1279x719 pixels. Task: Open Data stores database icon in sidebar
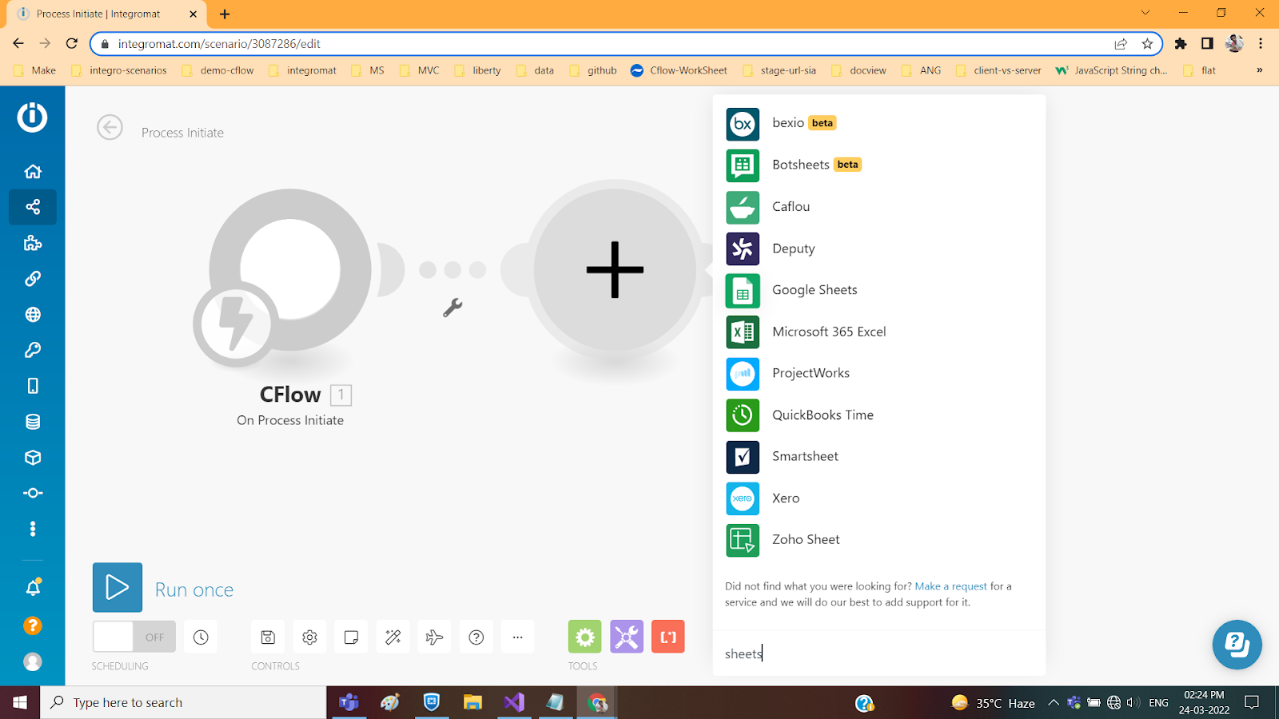[x=33, y=422]
